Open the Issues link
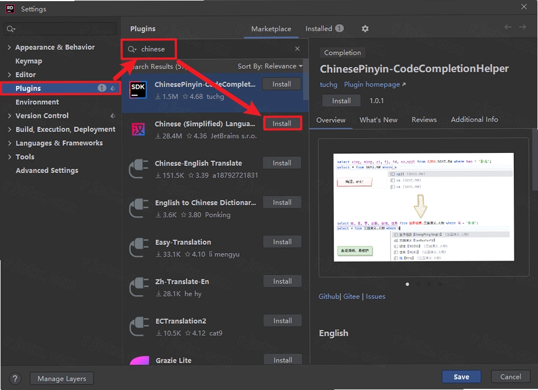 375,296
